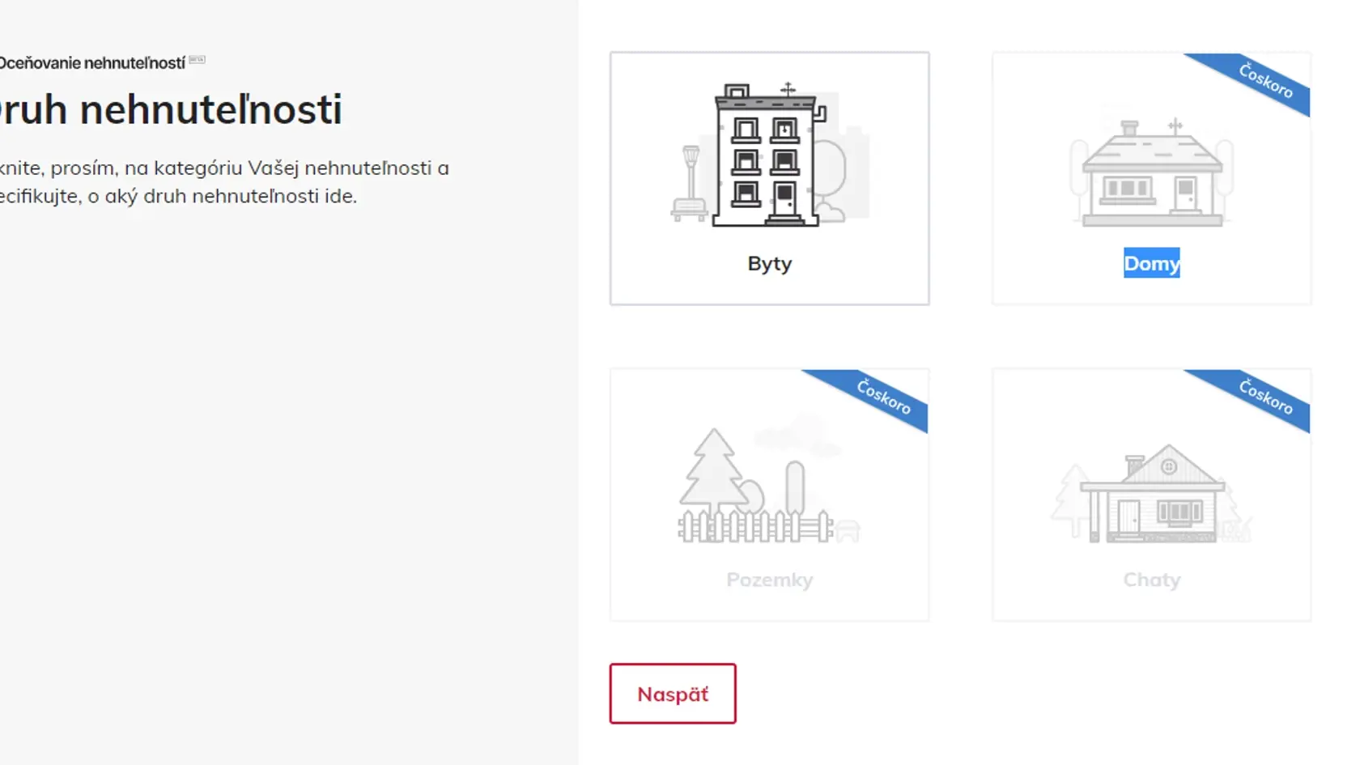Click the front door of Domy house drawing

coord(1185,194)
